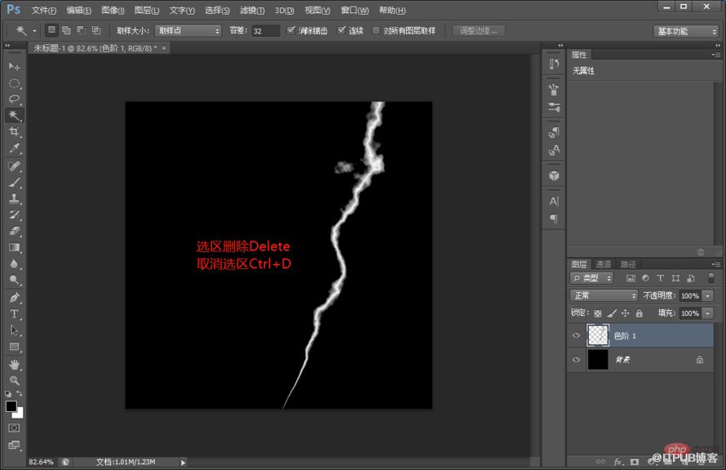Enable 对所有图层取样 checkbox
726x470 pixels.
coord(376,30)
